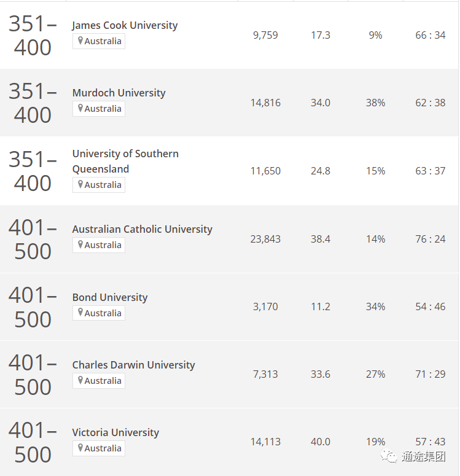Click Australian Catholic University ratio 76 : 24
The height and width of the screenshot is (476, 460).
coord(431,239)
